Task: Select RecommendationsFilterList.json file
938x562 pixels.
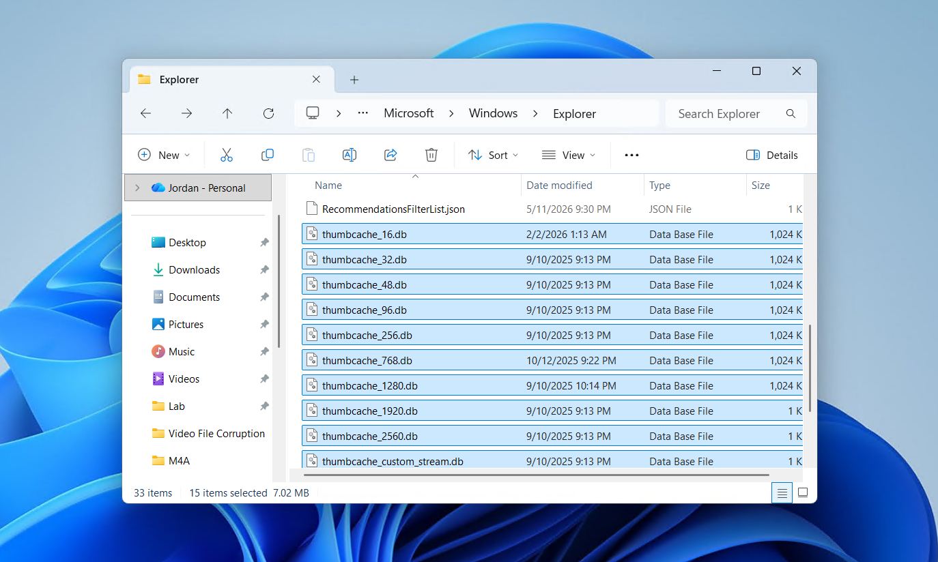Action: (552, 209)
